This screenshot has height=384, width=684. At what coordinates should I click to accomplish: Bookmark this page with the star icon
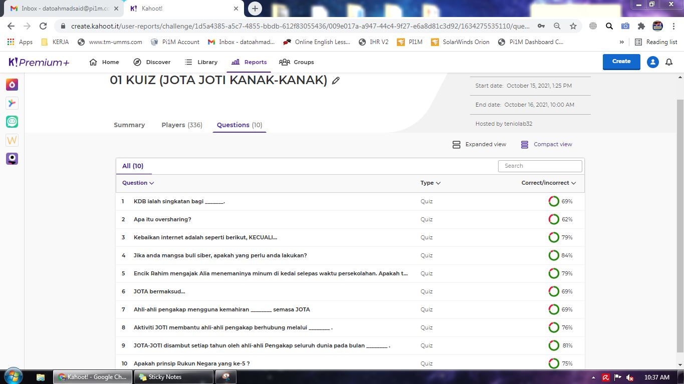(x=573, y=26)
